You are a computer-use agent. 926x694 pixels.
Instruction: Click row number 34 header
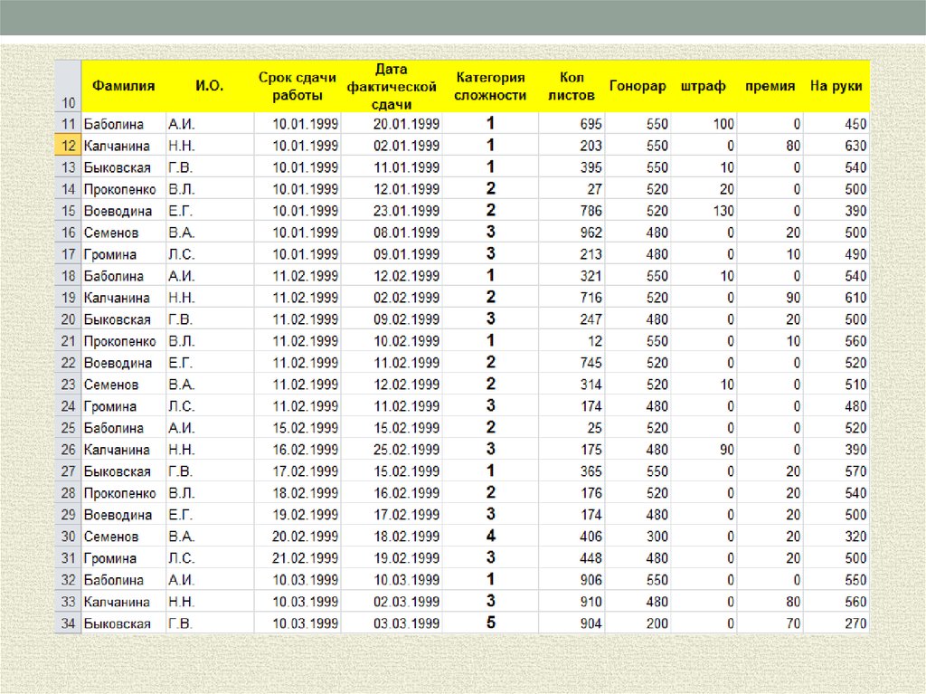pos(68,623)
